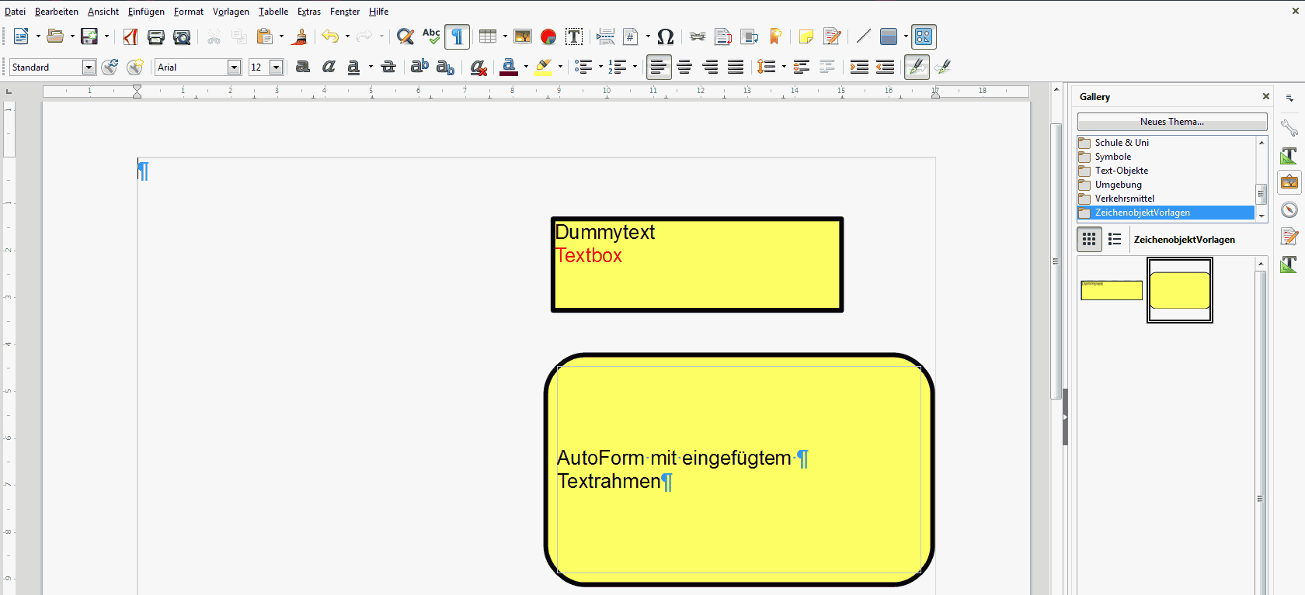Open the Tabelle menu
The width and height of the screenshot is (1305, 595).
[x=273, y=12]
